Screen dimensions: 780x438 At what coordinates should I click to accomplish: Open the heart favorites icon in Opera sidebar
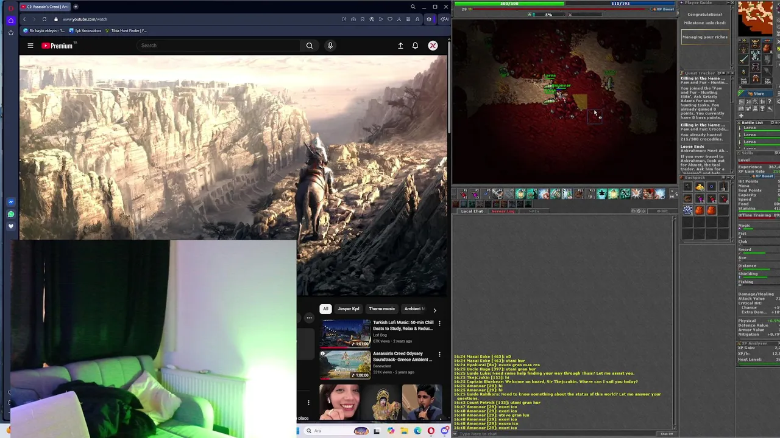[x=11, y=226]
